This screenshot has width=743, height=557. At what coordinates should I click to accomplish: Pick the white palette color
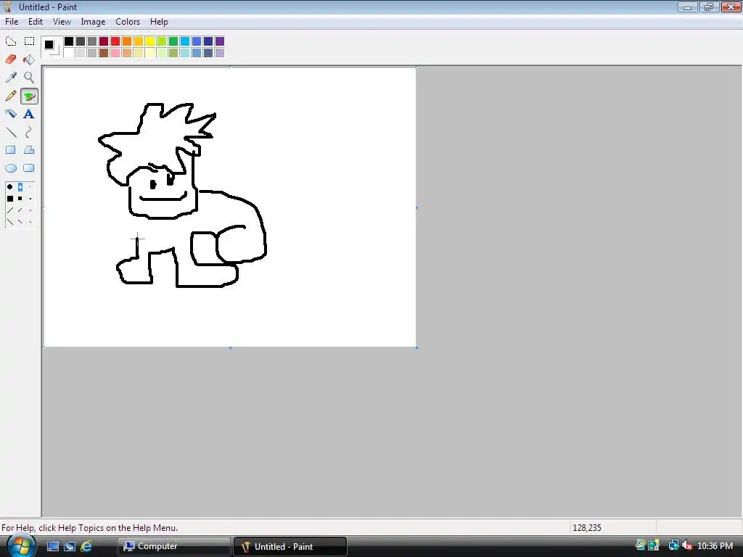point(69,53)
